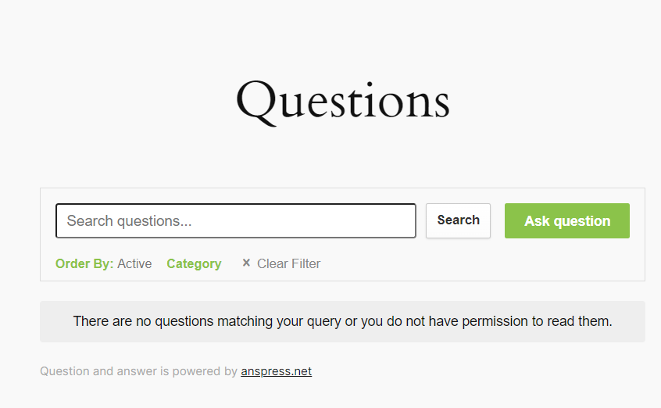Click the Questions page heading

pyautogui.click(x=342, y=102)
